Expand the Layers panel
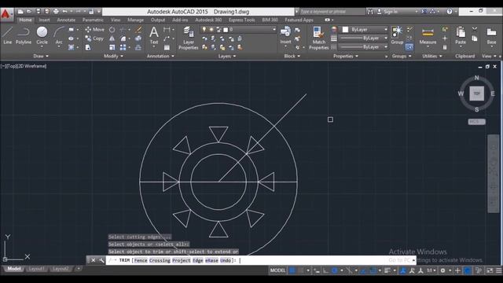Viewport: 503px width, 283px height. [x=227, y=56]
